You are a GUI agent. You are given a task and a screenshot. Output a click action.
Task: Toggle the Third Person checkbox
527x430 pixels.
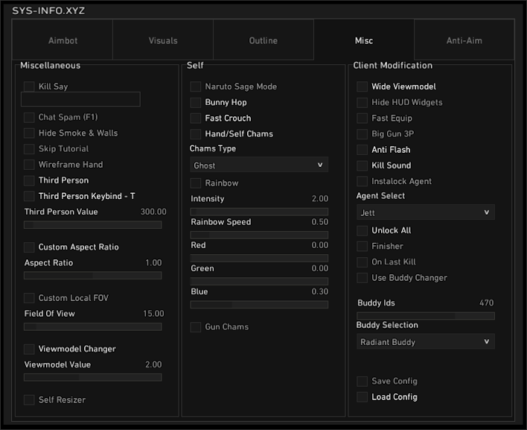(x=30, y=180)
